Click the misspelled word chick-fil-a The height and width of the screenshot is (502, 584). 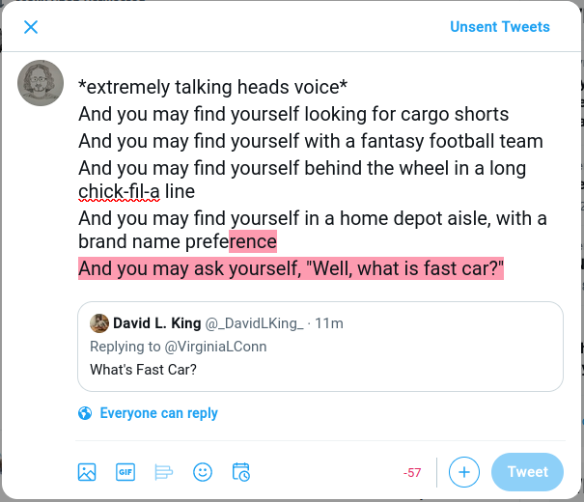point(119,191)
